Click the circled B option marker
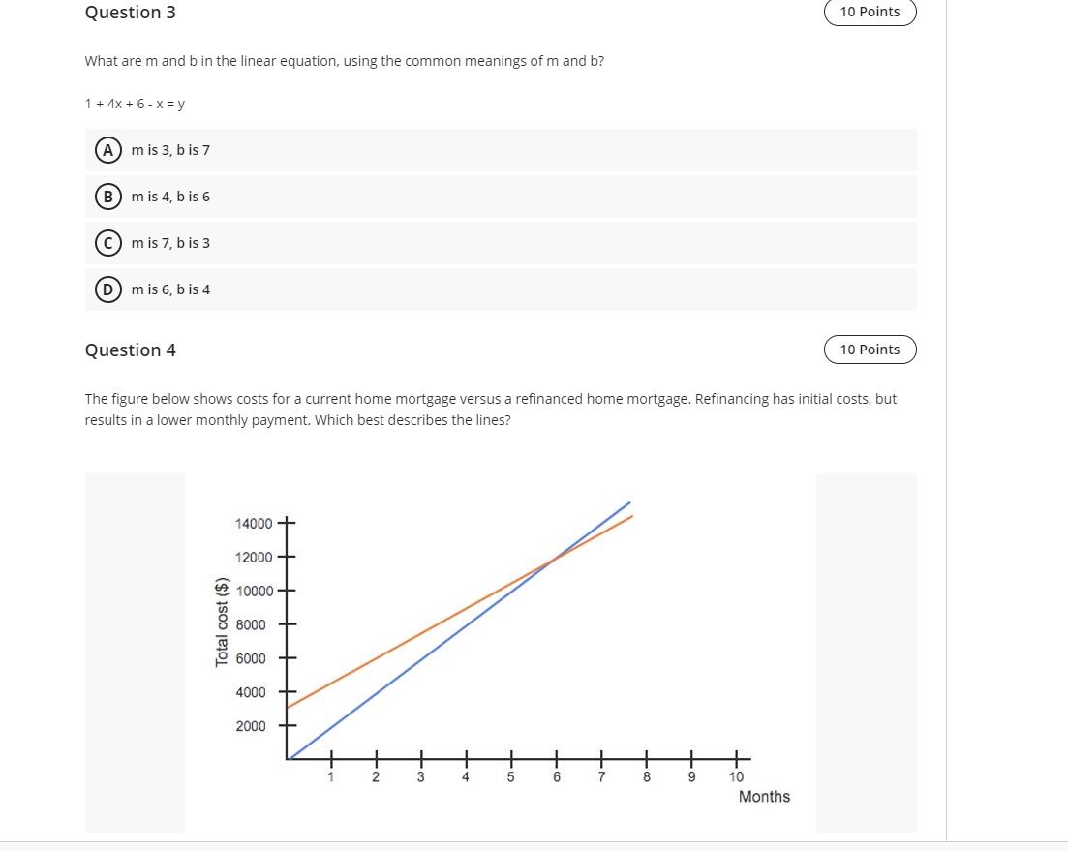 pyautogui.click(x=107, y=197)
